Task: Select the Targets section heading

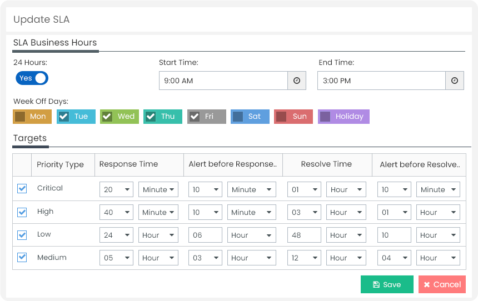Action: (x=30, y=138)
